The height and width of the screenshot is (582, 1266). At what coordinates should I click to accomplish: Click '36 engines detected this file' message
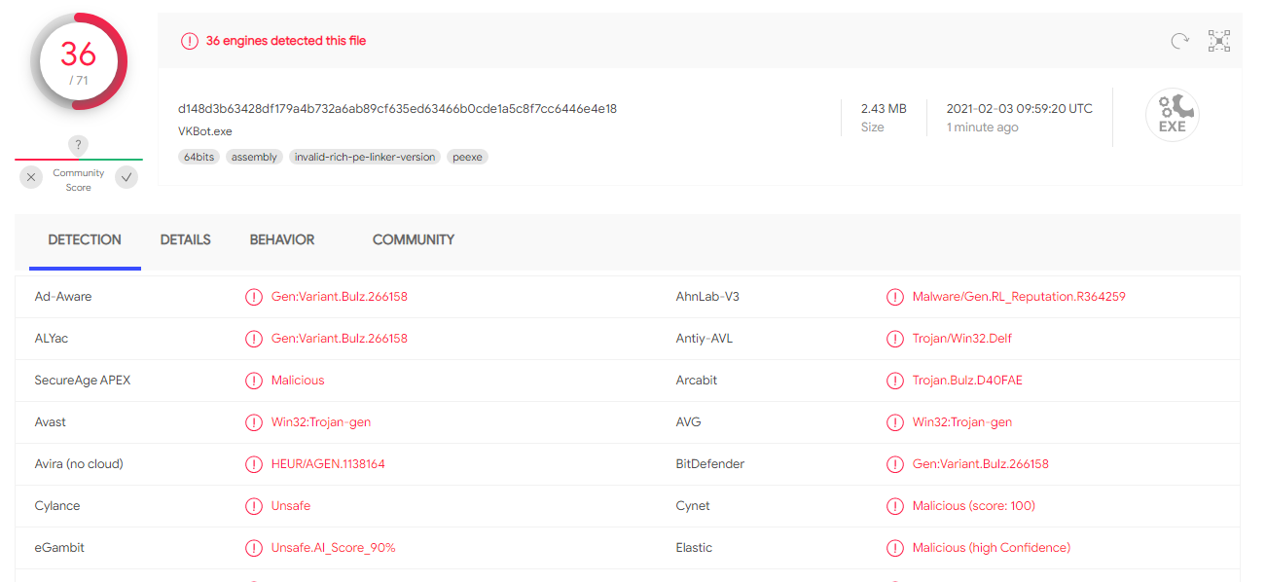coord(286,41)
